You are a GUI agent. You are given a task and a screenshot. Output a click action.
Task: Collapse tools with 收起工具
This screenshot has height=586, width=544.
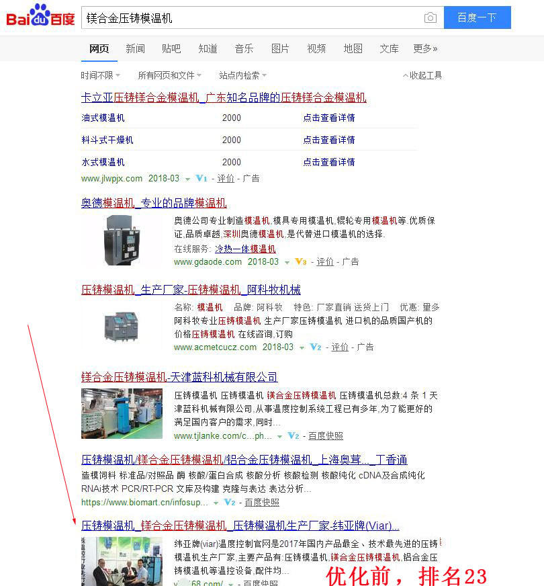click(422, 75)
